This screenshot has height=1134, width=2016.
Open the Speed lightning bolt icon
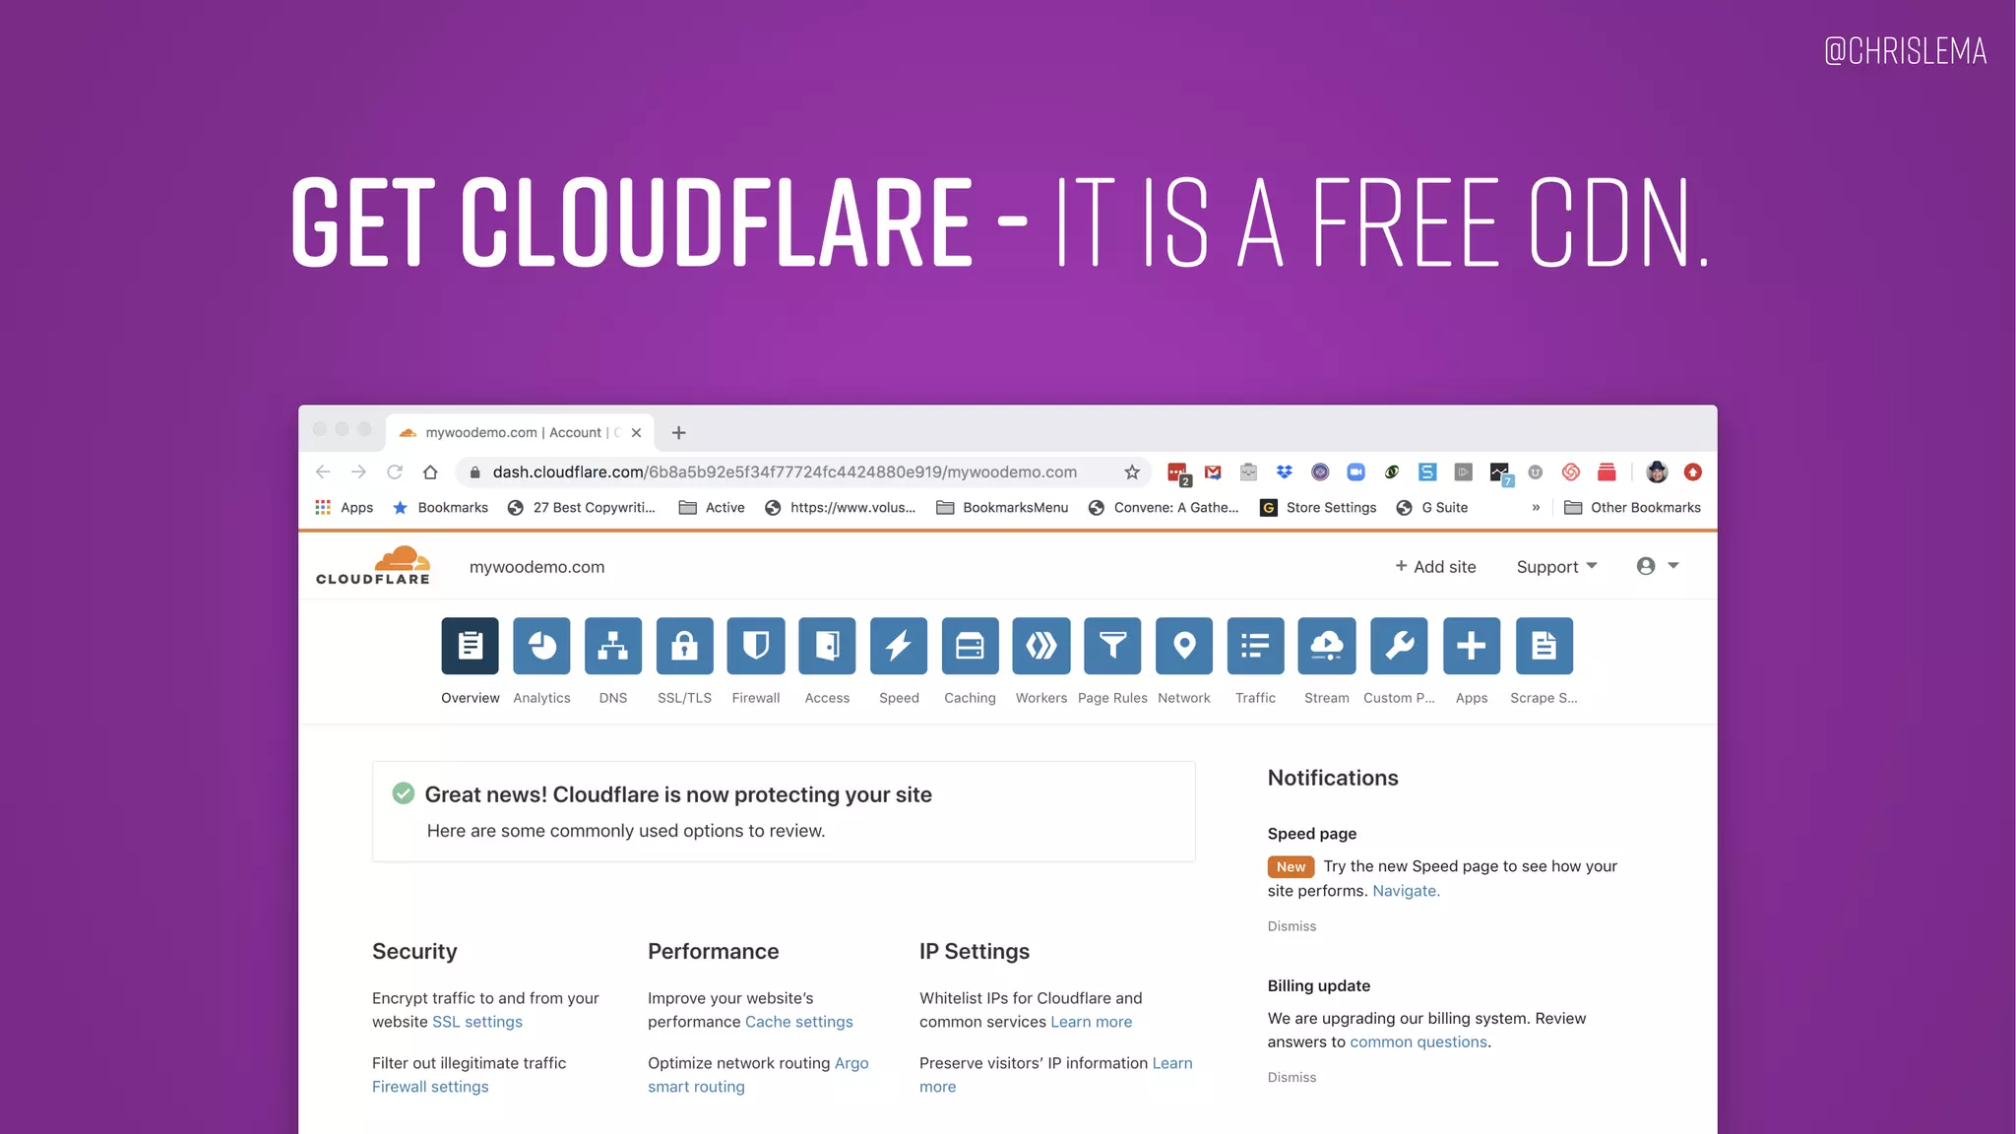tap(899, 646)
